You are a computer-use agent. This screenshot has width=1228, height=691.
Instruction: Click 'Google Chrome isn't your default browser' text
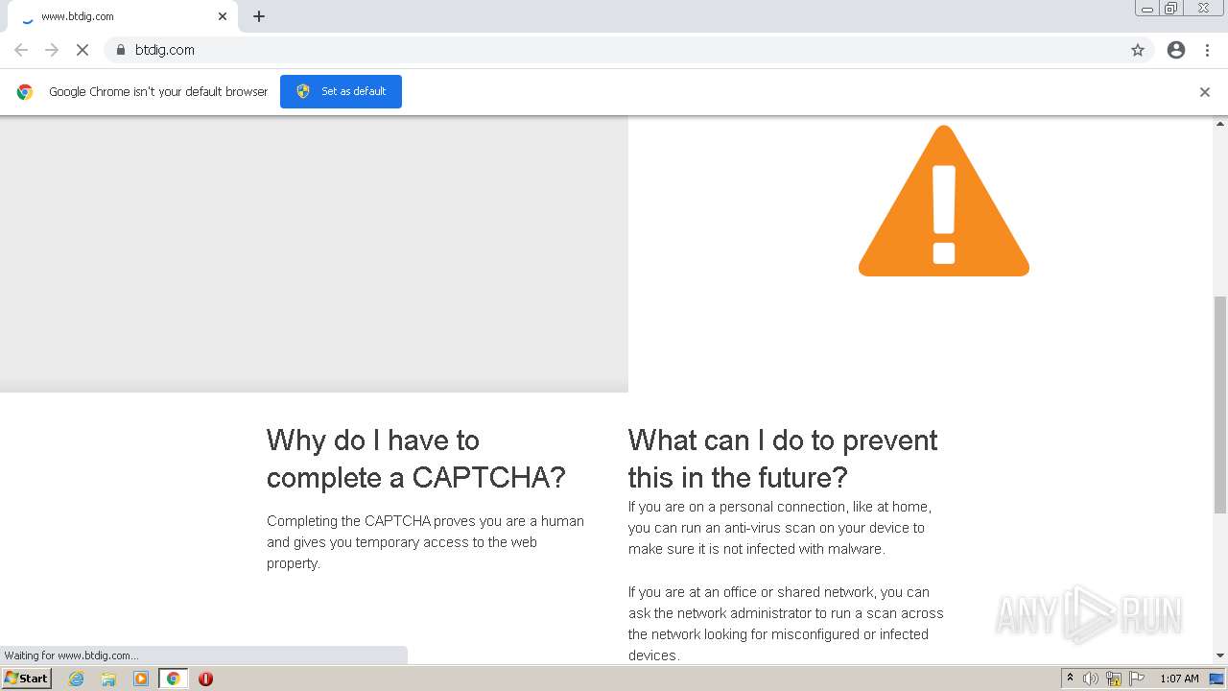[x=158, y=92]
